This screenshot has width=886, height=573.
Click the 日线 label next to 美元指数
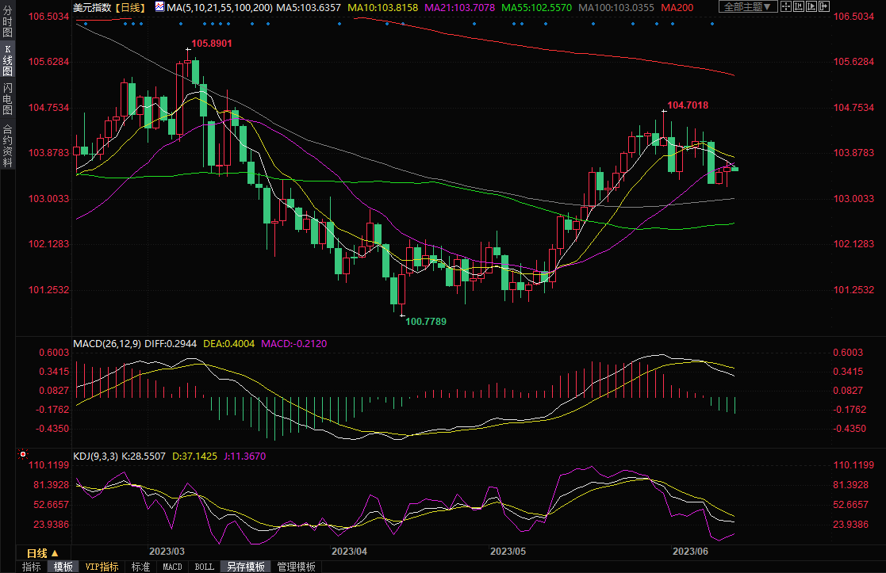click(x=130, y=7)
